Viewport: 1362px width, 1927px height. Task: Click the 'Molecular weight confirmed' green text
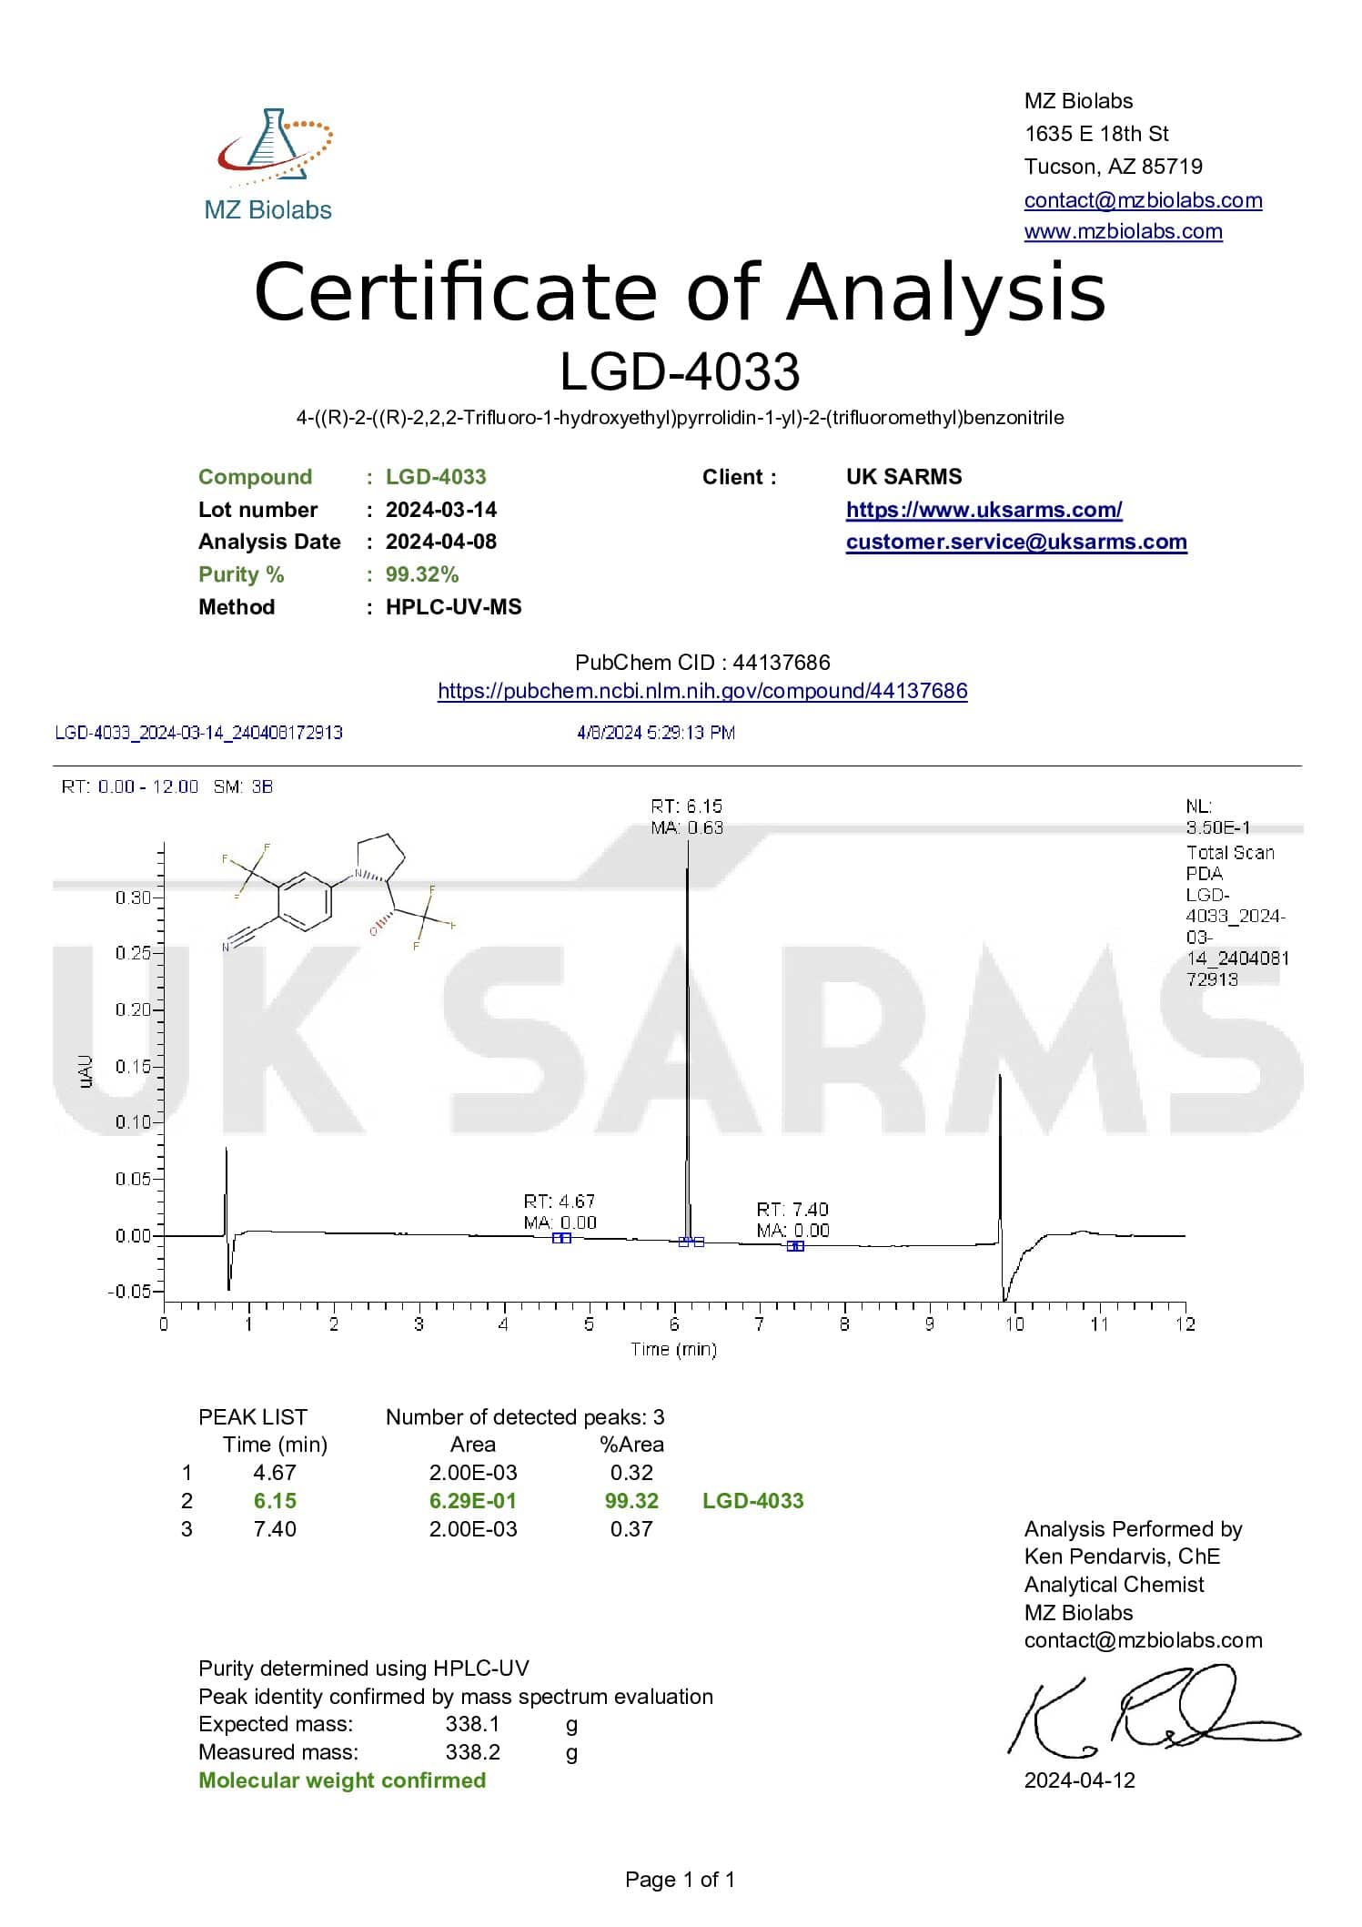click(x=342, y=1780)
